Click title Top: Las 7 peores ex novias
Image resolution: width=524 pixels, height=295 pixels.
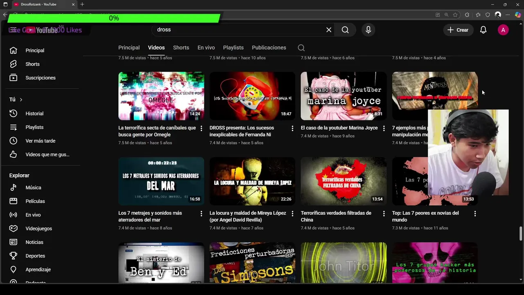[x=425, y=216]
